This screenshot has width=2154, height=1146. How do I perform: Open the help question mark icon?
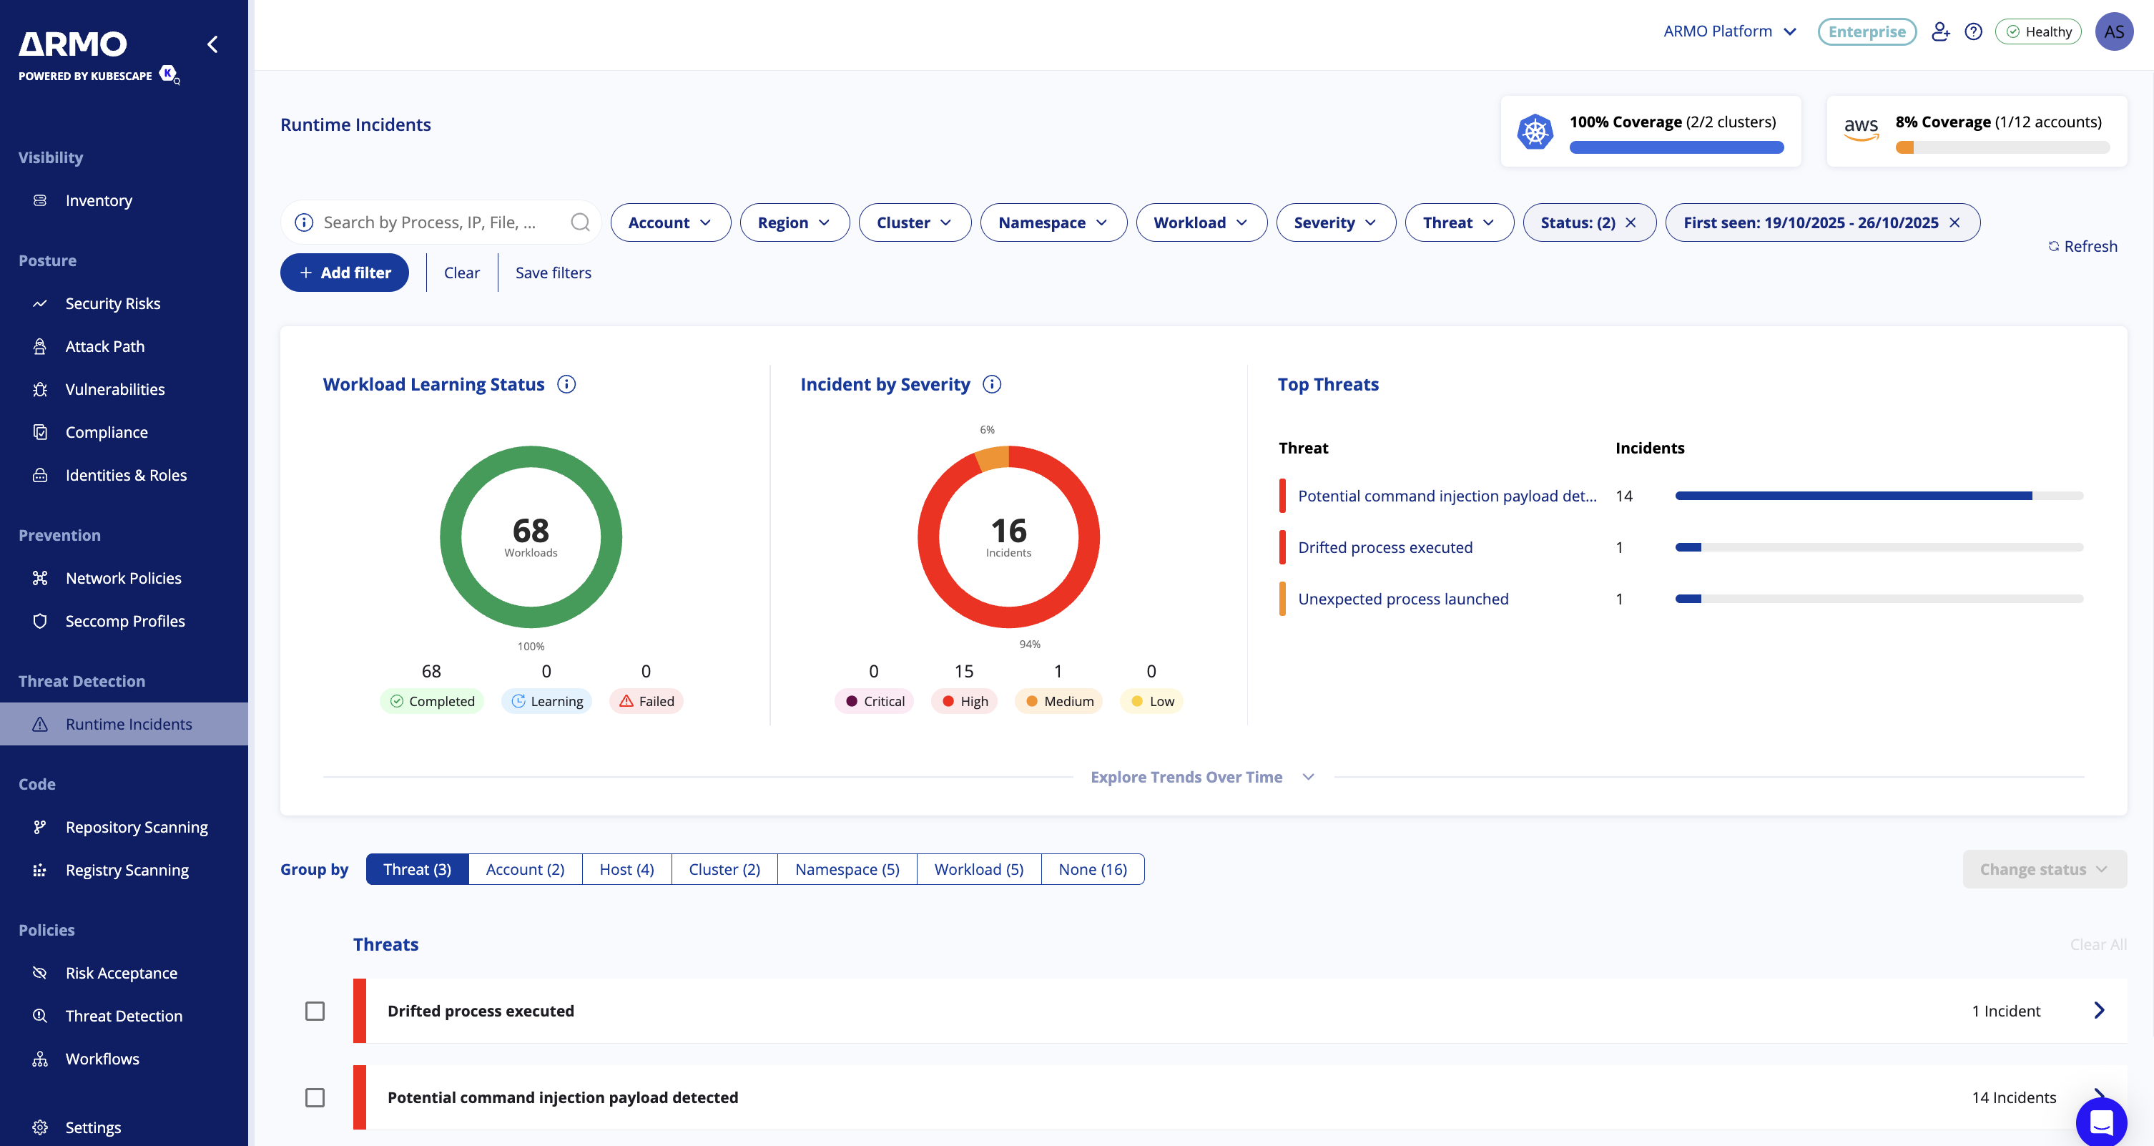pyautogui.click(x=1973, y=31)
